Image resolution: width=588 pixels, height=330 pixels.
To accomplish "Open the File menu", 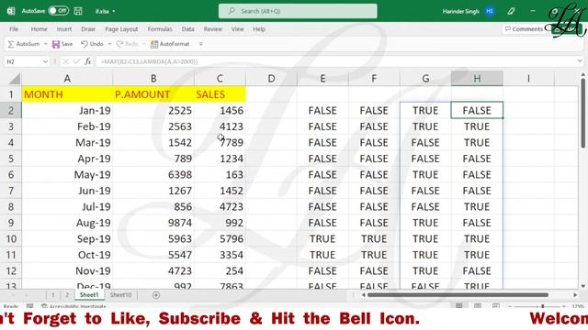I will [14, 28].
